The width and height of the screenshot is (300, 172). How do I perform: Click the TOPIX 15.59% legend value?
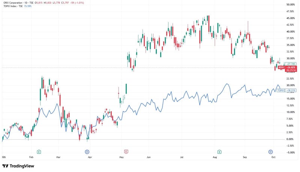[28, 6]
